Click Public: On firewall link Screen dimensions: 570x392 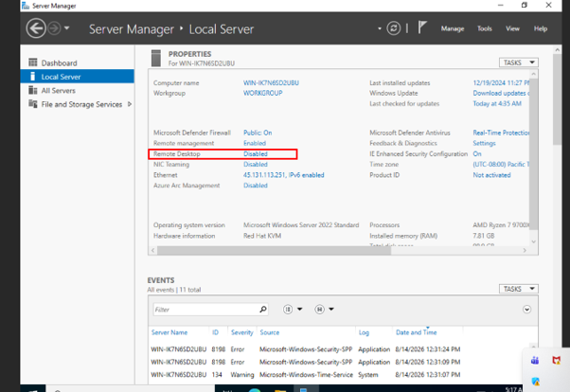[x=258, y=133]
